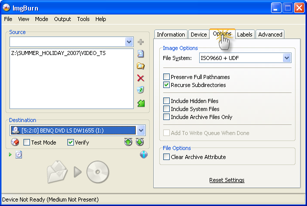Click the blue information calculator icon
The width and height of the screenshot is (307, 206).
coord(144,154)
